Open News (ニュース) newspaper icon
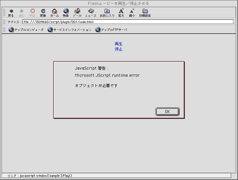 (91, 13)
